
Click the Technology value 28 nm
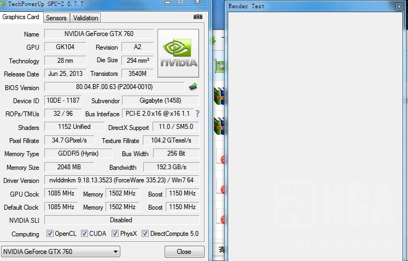pos(65,61)
